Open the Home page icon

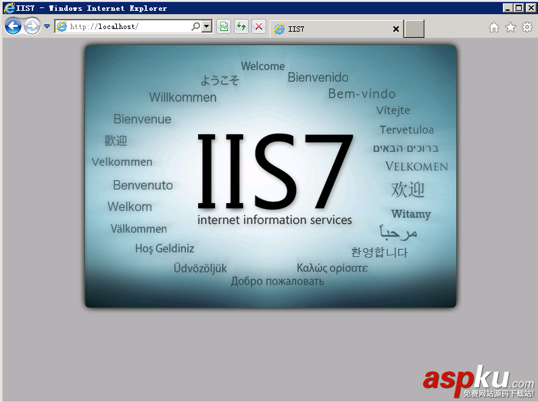494,28
